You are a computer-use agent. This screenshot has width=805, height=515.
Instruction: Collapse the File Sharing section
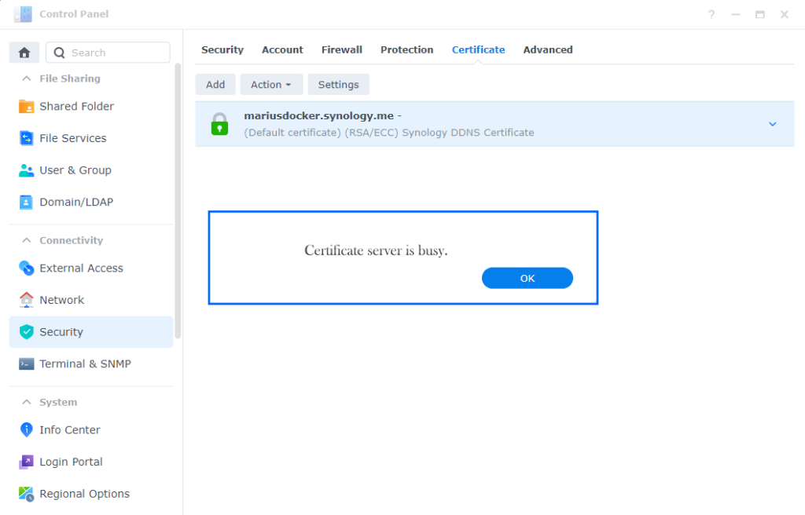click(x=27, y=79)
